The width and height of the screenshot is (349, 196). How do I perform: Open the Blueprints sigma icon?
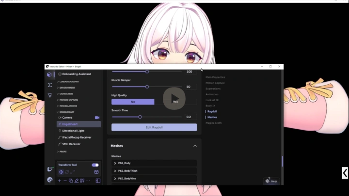click(x=49, y=85)
